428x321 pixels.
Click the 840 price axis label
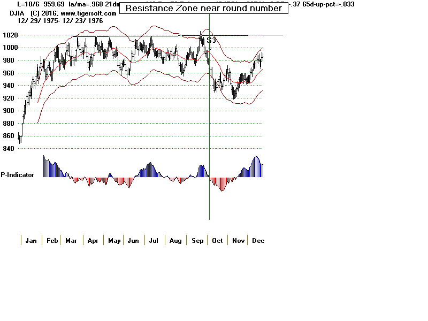click(x=10, y=149)
